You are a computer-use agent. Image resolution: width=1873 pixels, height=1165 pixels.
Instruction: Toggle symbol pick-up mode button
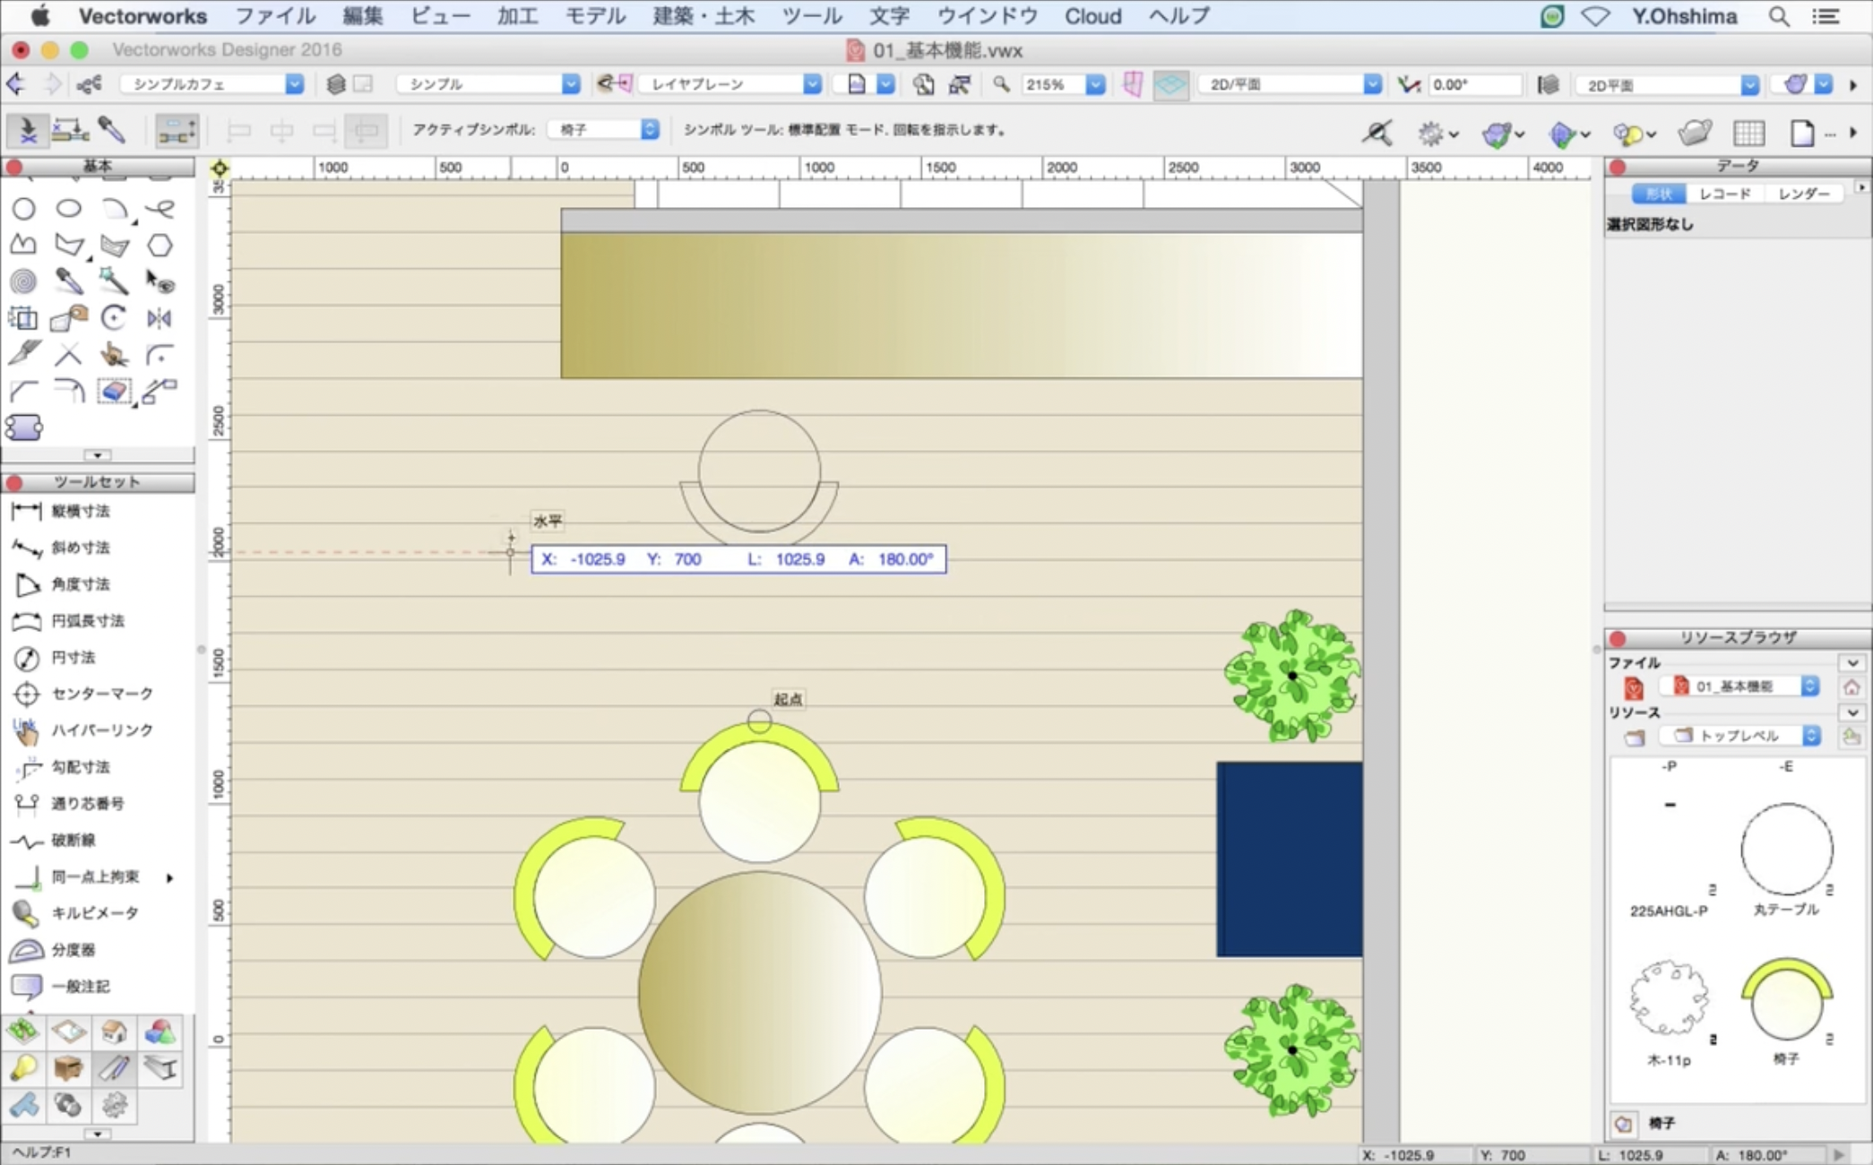click(112, 131)
